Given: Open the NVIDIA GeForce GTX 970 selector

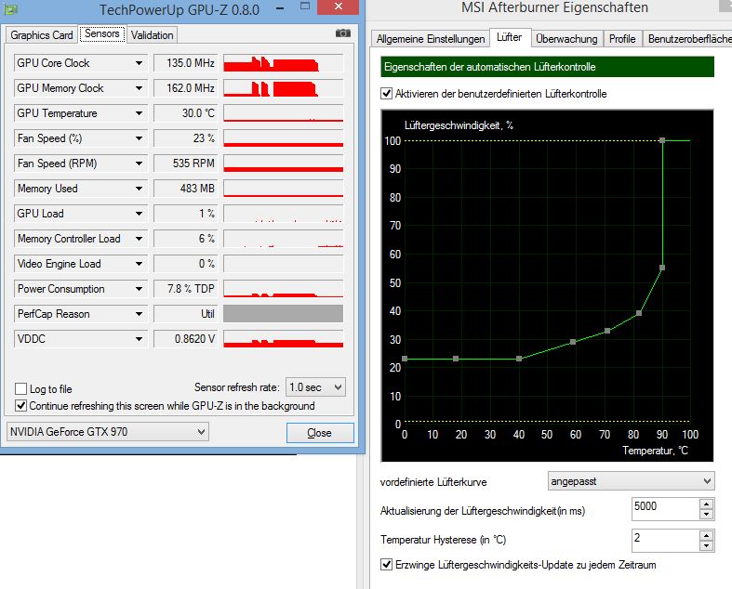Looking at the screenshot, I should click(107, 432).
